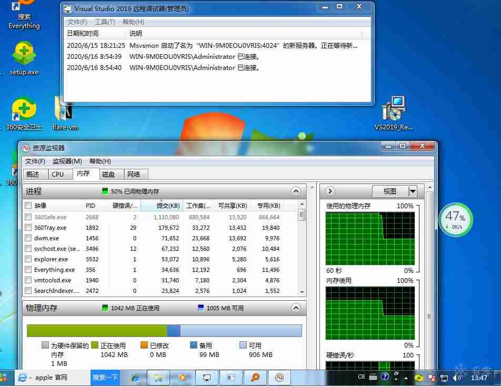Image resolution: width=501 pixels, height=387 pixels.
Task: Click the network tray icon
Action: coord(444,378)
